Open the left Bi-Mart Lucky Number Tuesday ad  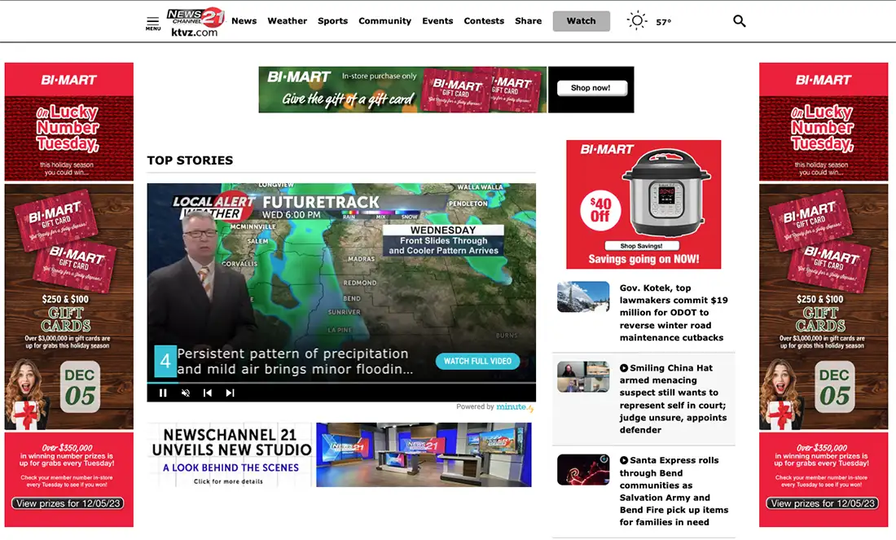(x=69, y=294)
